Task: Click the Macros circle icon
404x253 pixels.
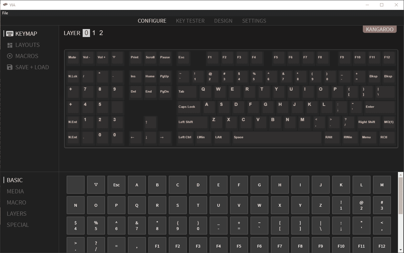Action: click(x=10, y=56)
